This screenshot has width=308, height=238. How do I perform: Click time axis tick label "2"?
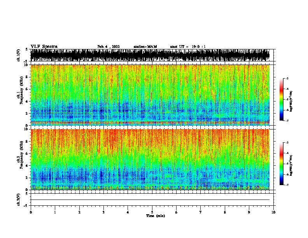[79, 212]
